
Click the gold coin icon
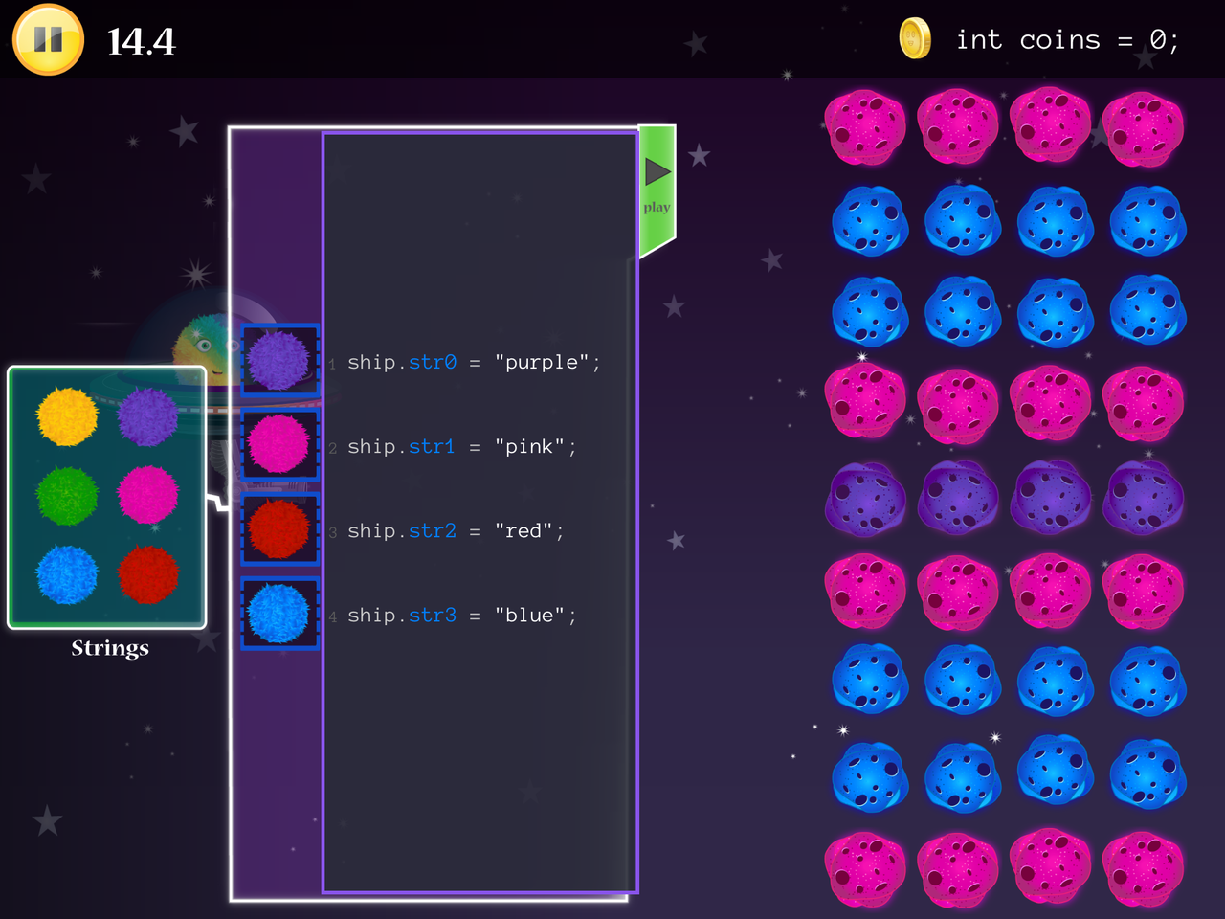click(915, 39)
